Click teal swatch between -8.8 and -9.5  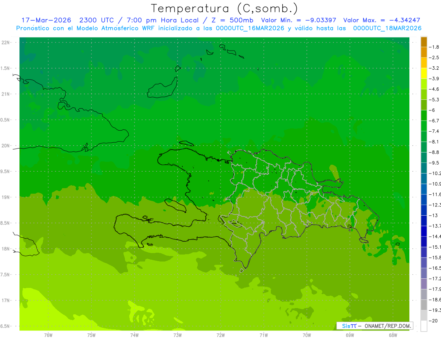424,158
